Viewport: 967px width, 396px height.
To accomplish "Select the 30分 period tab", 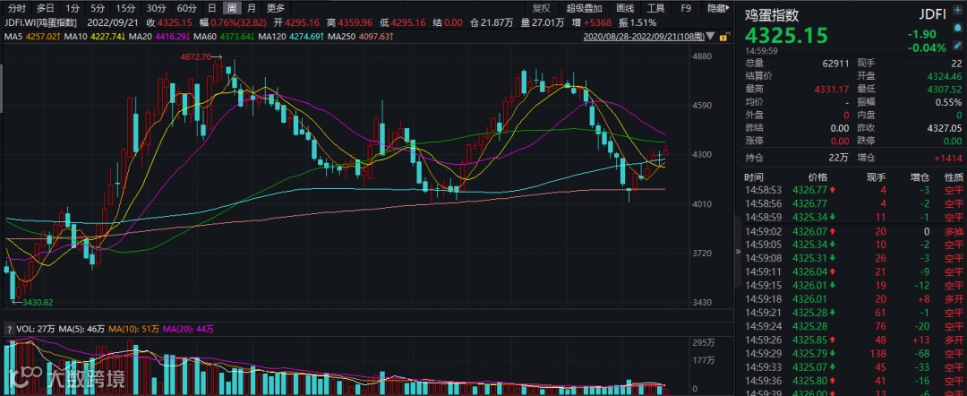I will pyautogui.click(x=156, y=8).
